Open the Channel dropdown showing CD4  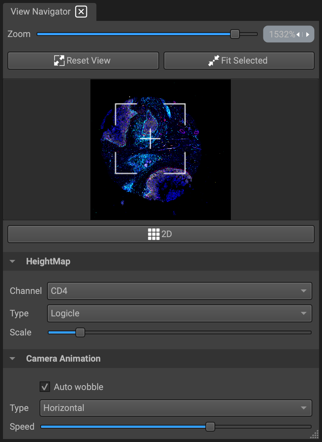pyautogui.click(x=179, y=291)
